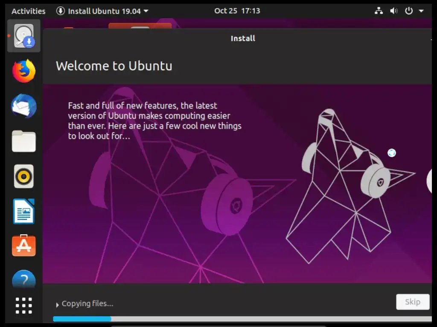Click the Welcome to Ubuntu heading
This screenshot has width=437, height=327.
point(114,66)
